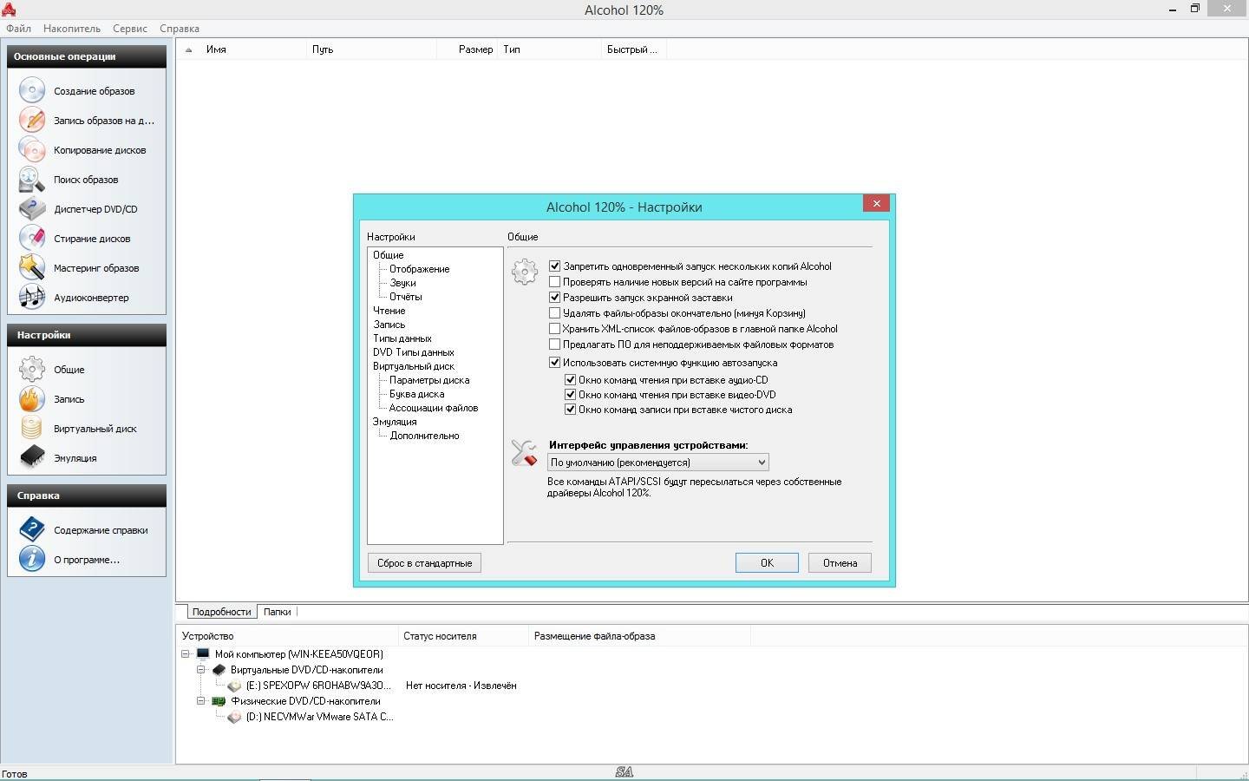Viewport: 1249px width, 781px height.
Task: Enable Проверять наличие новых версий checkbox
Action: pyautogui.click(x=555, y=282)
